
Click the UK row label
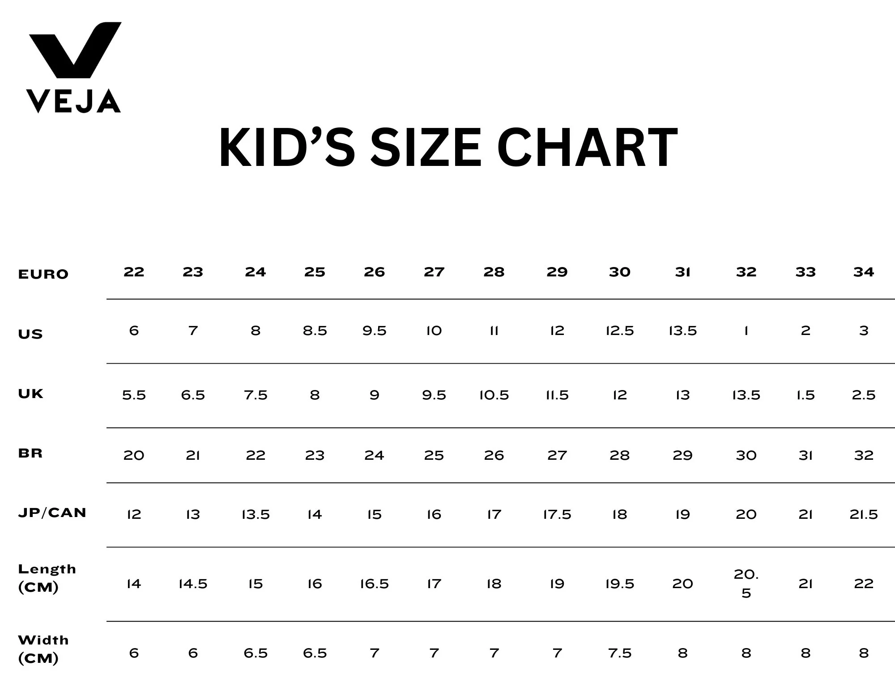point(31,394)
